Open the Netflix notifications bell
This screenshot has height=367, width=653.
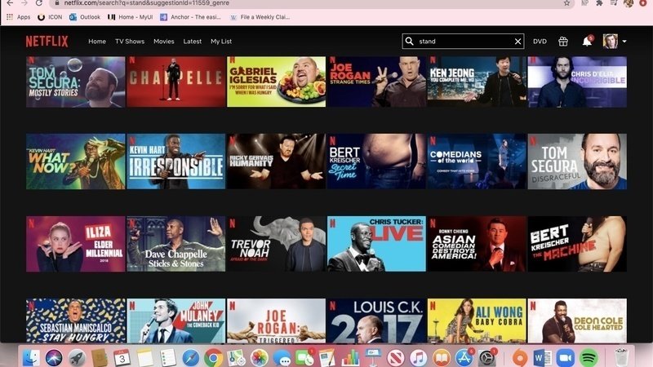[x=587, y=42]
